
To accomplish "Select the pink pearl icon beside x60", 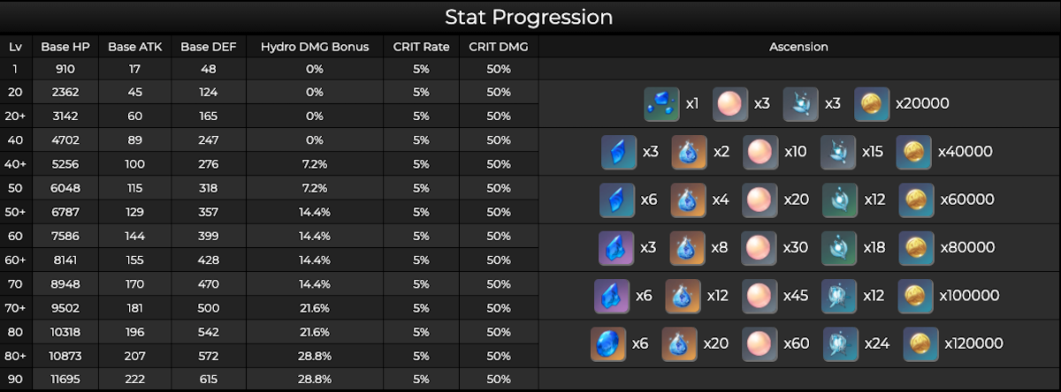I will tap(760, 343).
